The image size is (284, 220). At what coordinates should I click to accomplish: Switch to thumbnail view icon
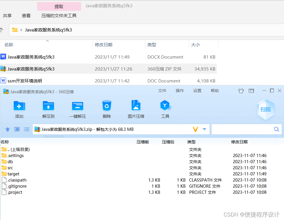pos(17,129)
